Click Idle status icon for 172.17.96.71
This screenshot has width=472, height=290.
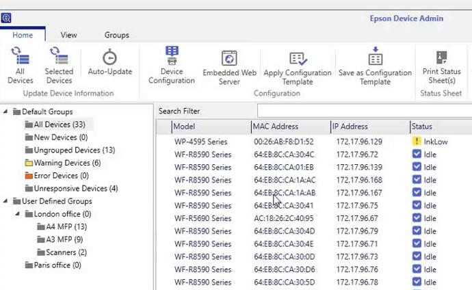417,243
